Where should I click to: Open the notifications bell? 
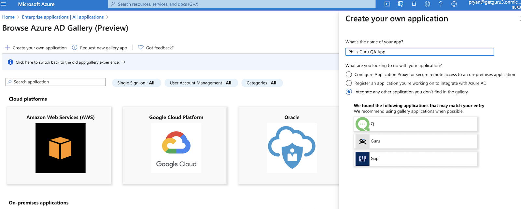[414, 4]
